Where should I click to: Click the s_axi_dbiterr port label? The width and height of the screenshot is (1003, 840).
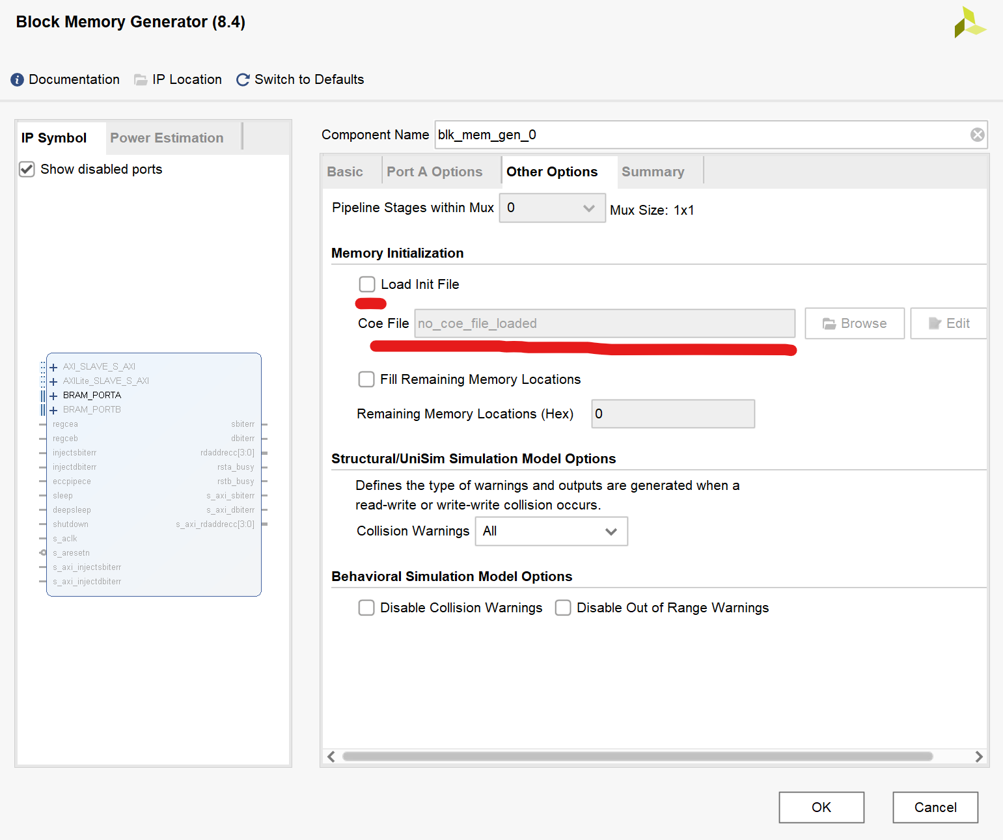230,510
